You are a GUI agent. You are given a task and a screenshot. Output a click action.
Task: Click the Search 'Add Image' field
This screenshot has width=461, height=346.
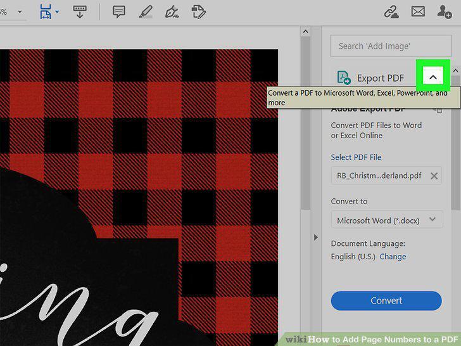pyautogui.click(x=391, y=46)
